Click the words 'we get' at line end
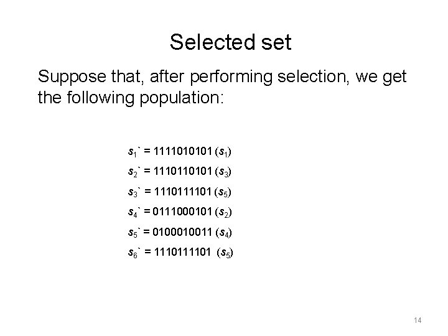 point(381,78)
